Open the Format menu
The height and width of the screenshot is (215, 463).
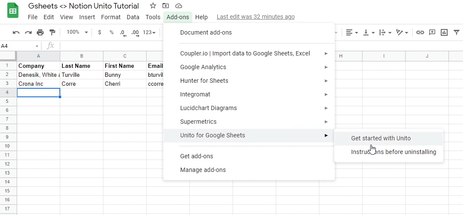(x=111, y=17)
